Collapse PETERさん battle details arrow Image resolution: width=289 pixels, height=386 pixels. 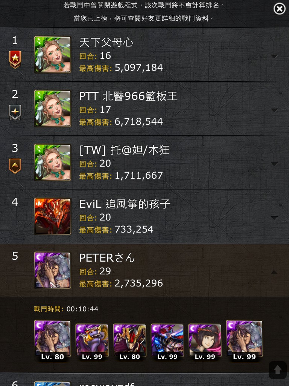274,272
